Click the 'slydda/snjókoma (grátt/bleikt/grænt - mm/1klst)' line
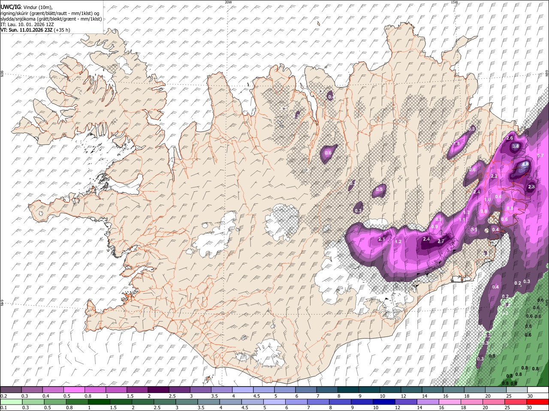 [51, 18]
